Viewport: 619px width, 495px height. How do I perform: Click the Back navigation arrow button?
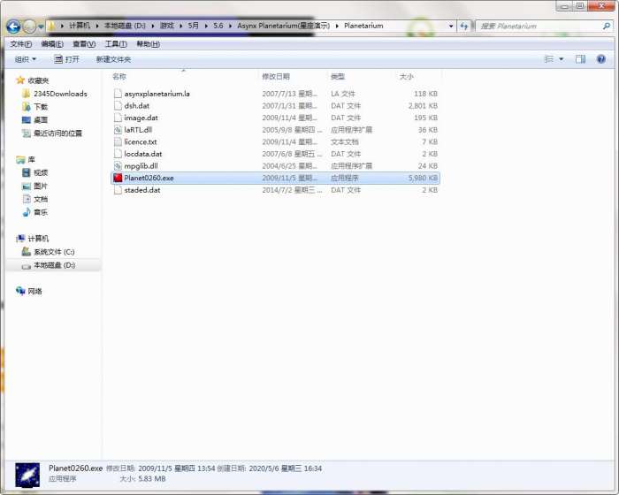click(x=13, y=27)
